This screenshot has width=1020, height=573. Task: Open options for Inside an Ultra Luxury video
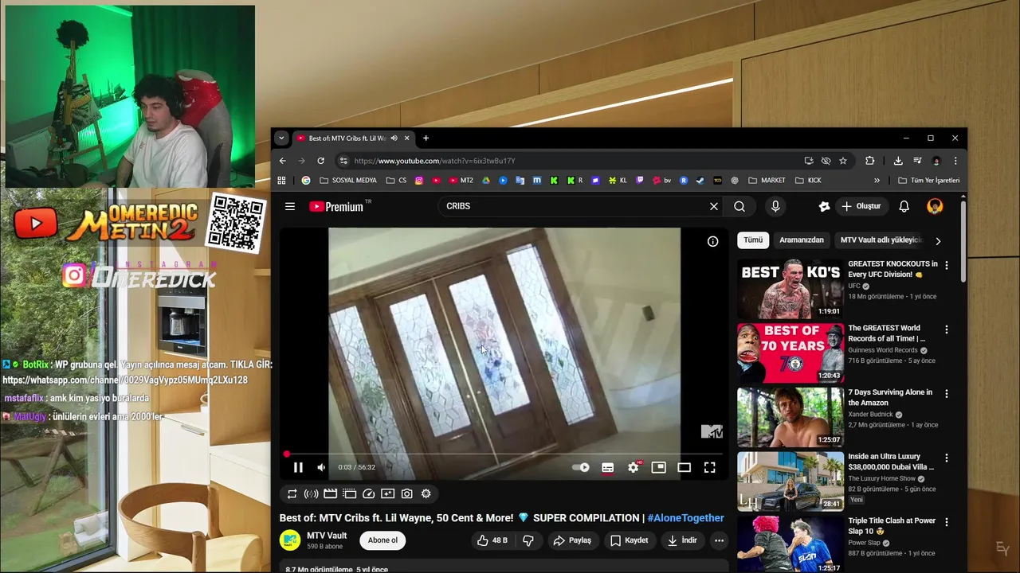click(x=947, y=458)
